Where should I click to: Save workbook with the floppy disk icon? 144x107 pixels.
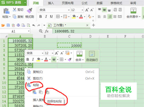tap(8, 25)
